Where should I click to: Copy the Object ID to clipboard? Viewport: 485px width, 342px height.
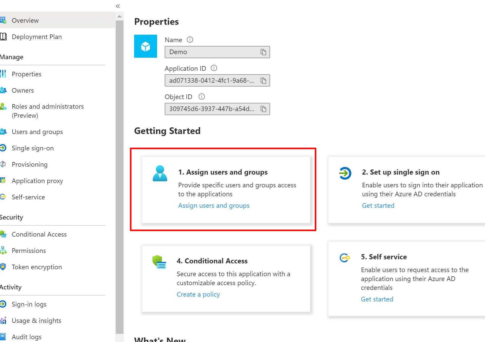pyautogui.click(x=263, y=109)
